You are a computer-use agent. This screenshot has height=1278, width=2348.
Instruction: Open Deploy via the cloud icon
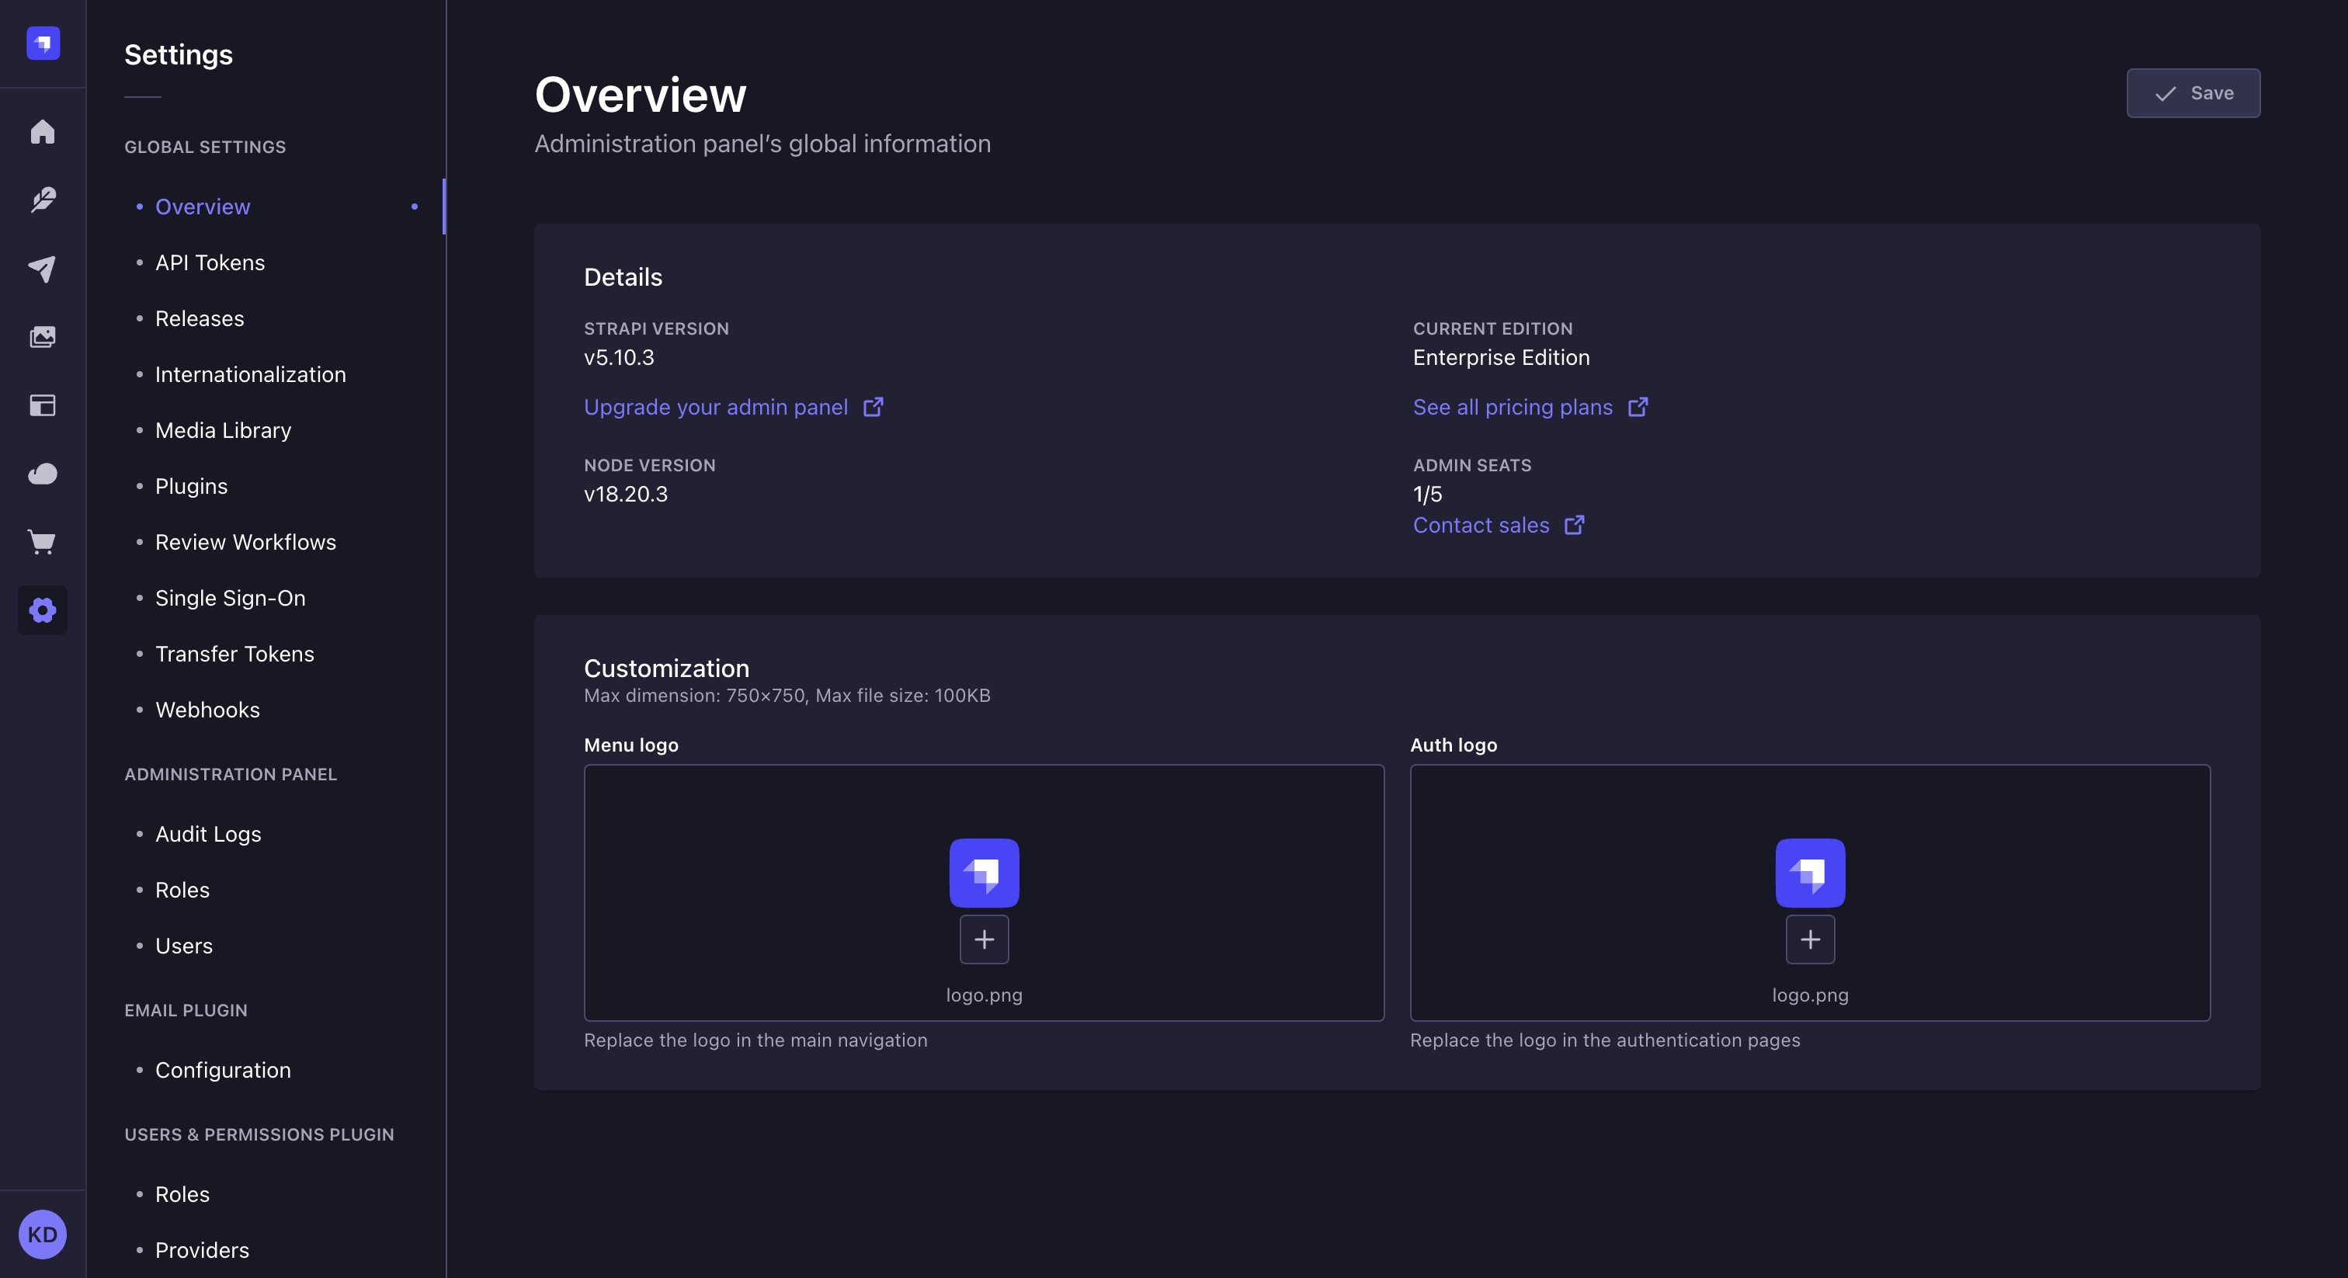pos(43,473)
